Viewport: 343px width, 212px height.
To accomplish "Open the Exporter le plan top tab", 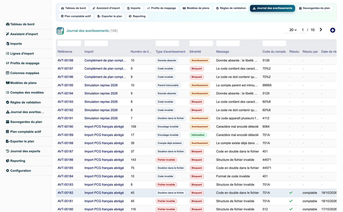I will click(110, 16).
